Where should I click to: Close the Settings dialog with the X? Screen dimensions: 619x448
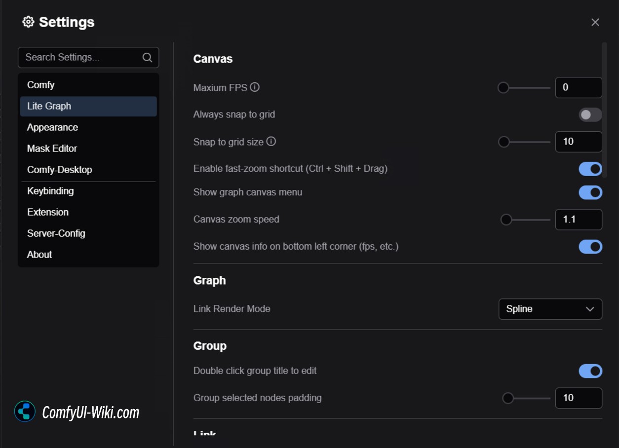tap(595, 22)
